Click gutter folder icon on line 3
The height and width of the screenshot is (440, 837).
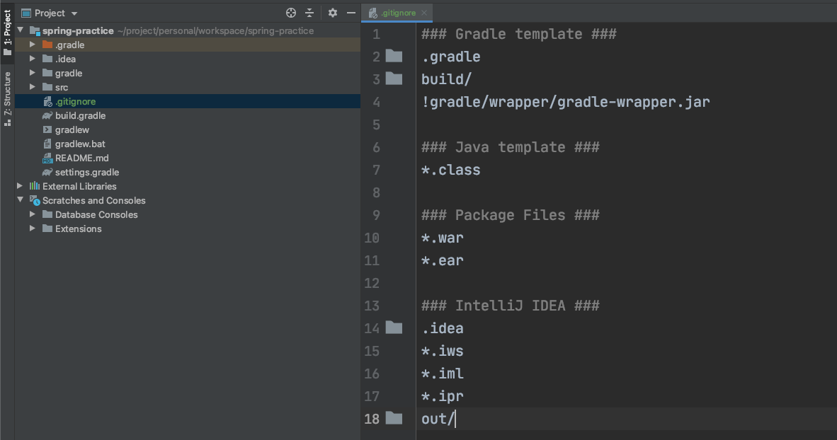click(394, 79)
